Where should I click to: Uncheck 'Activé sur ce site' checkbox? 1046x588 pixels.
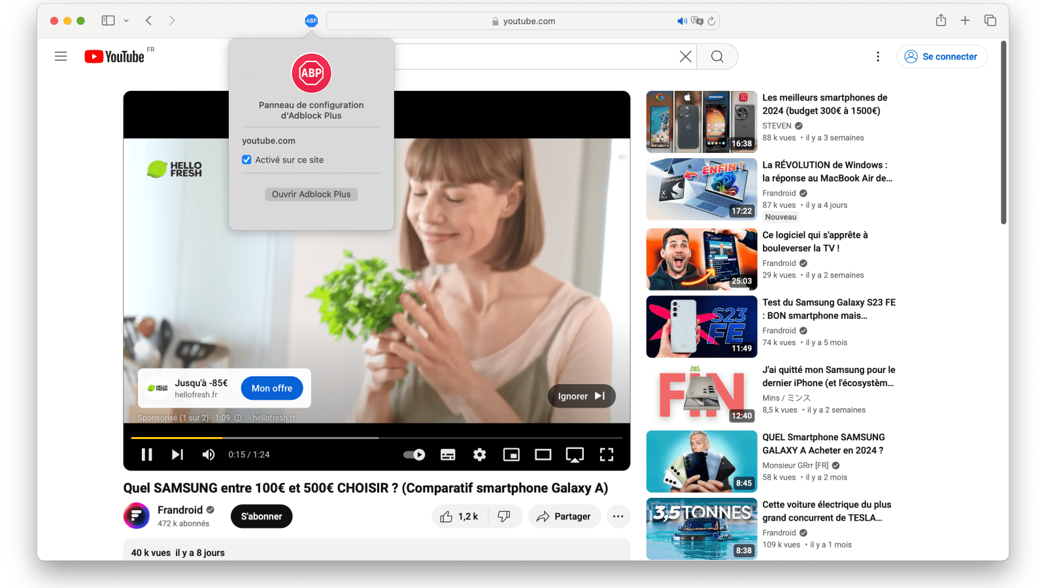247,160
